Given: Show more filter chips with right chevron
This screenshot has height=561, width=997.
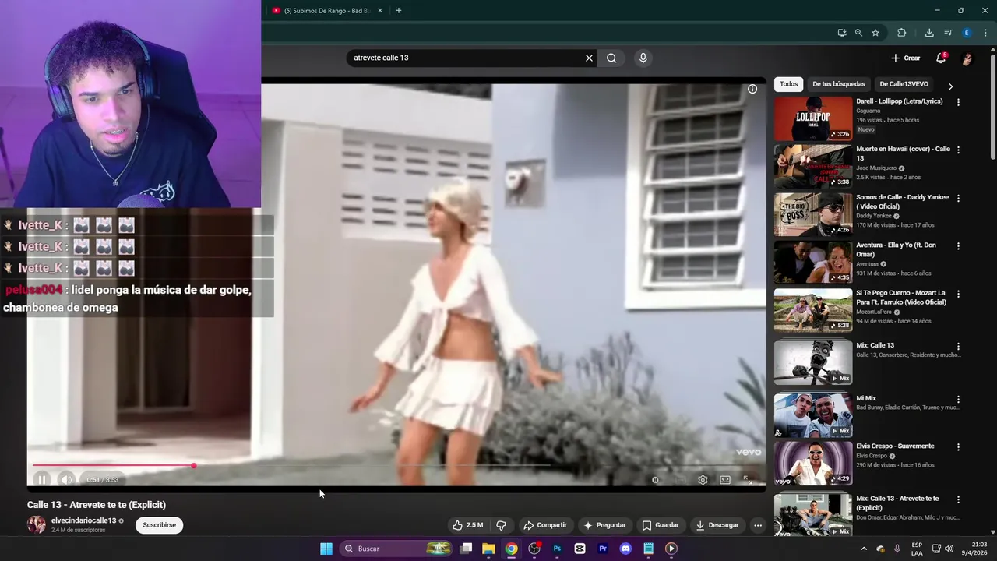Looking at the screenshot, I should pos(950,86).
